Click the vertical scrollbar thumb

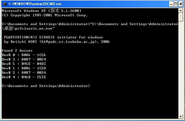coord(181,17)
